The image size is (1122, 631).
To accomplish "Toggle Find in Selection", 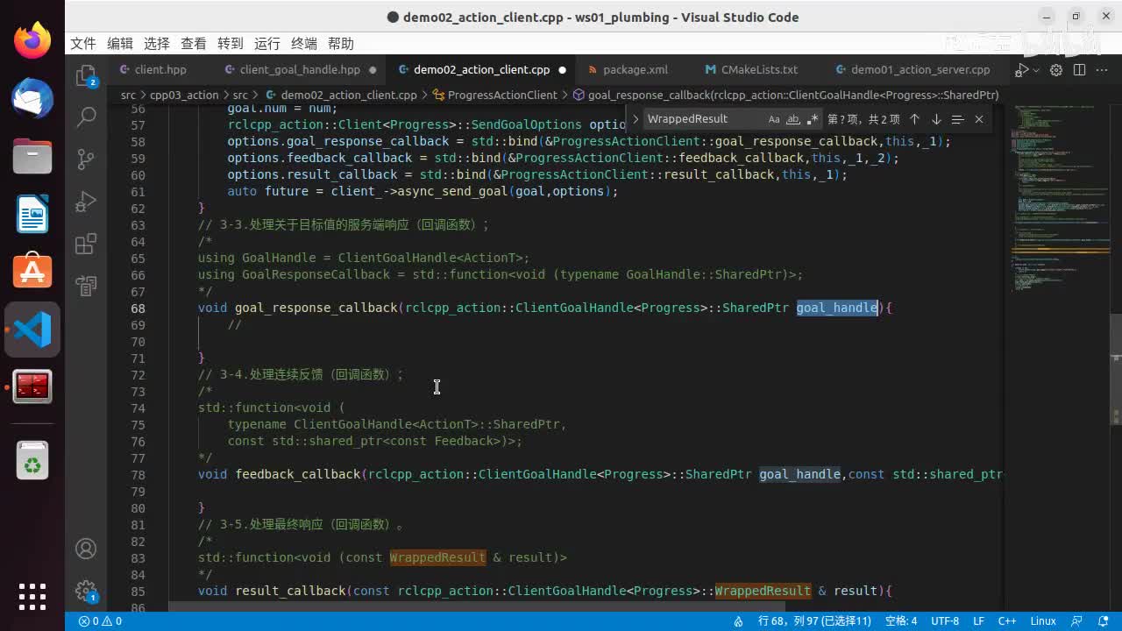I will tap(957, 119).
